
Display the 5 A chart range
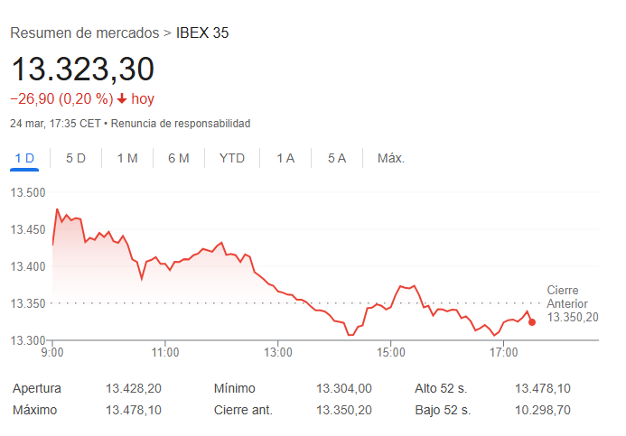coord(337,158)
